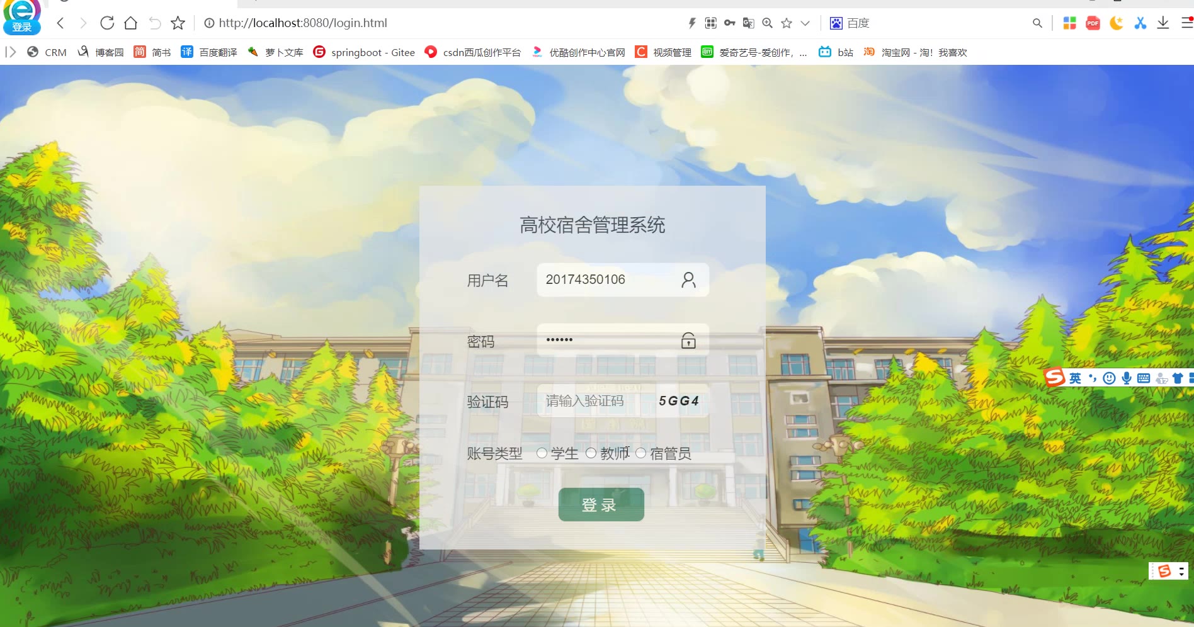Click the Sogou voice input microphone
The height and width of the screenshot is (627, 1194).
point(1127,378)
